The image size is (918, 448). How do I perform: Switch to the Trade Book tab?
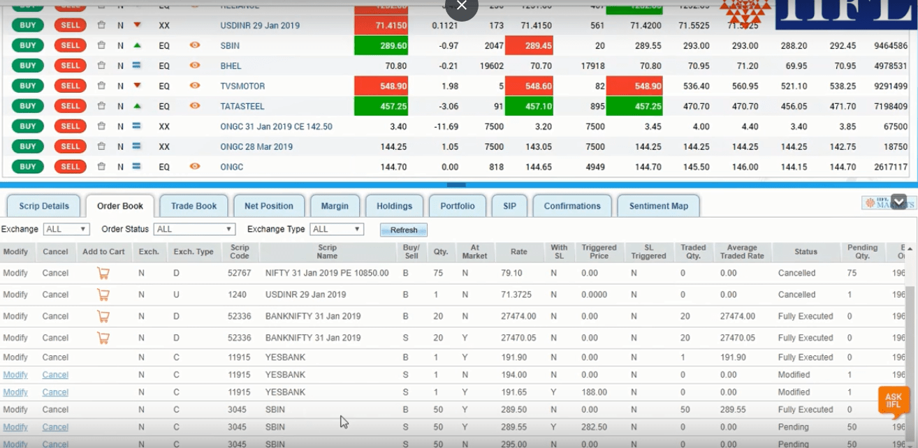pyautogui.click(x=194, y=206)
